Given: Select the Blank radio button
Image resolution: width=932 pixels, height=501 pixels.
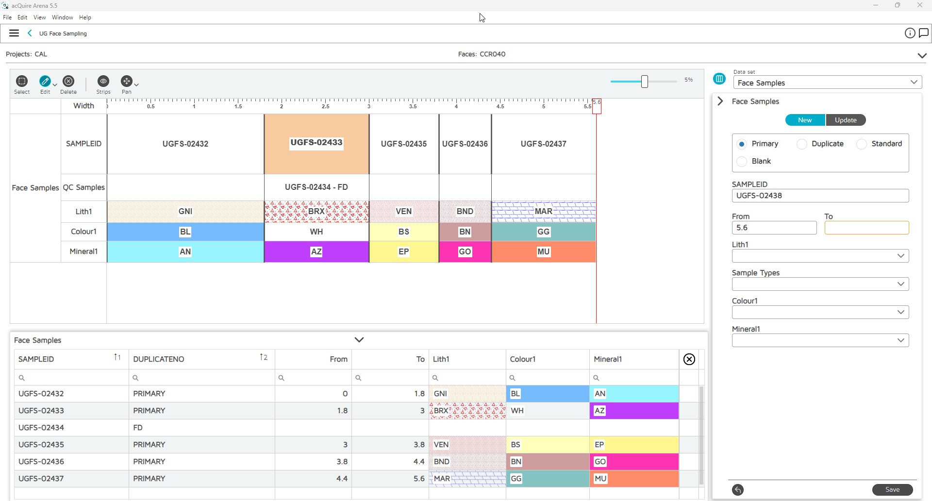Looking at the screenshot, I should click(x=742, y=162).
